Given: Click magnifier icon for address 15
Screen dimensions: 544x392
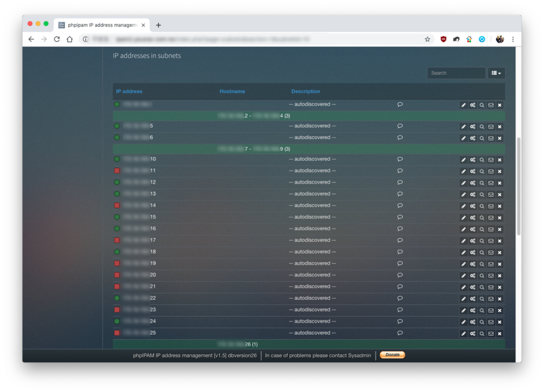Looking at the screenshot, I should pos(482,218).
